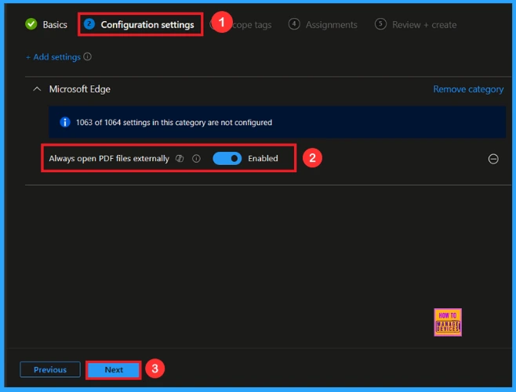Open the Scope tags step

[242, 24]
